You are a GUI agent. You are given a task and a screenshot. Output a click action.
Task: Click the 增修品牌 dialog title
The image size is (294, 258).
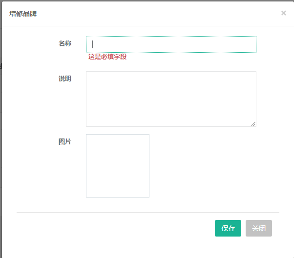tap(23, 14)
